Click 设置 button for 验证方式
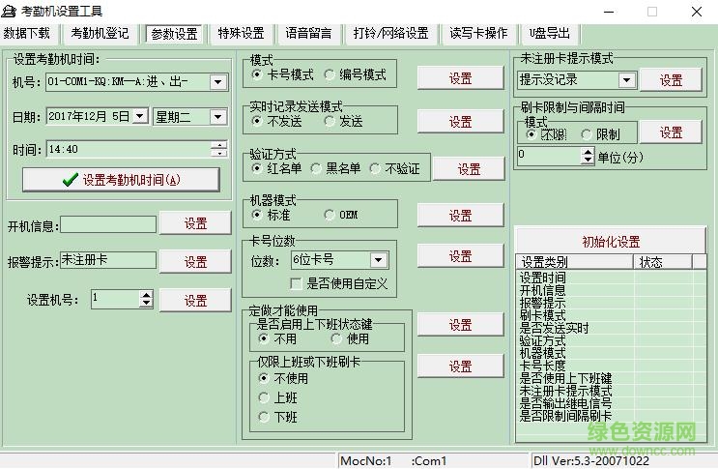The height and width of the screenshot is (469, 718). click(x=469, y=169)
